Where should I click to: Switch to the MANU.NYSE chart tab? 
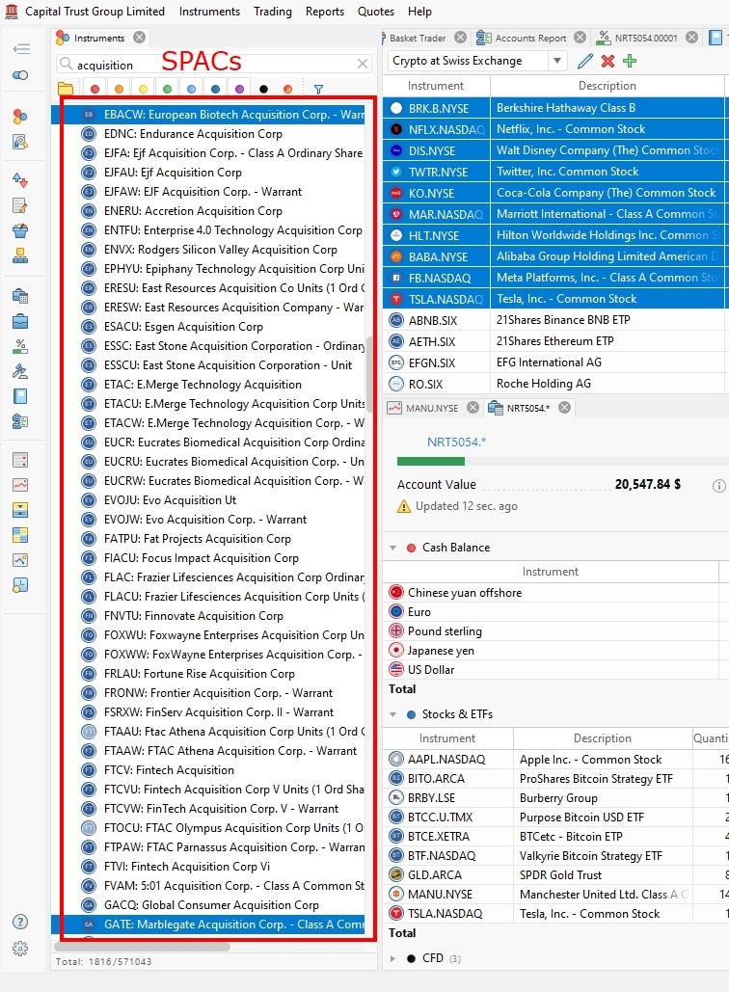coord(432,408)
